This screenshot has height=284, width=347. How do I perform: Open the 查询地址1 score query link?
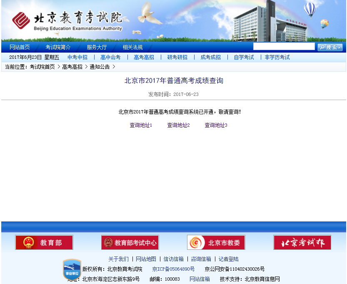click(x=141, y=125)
